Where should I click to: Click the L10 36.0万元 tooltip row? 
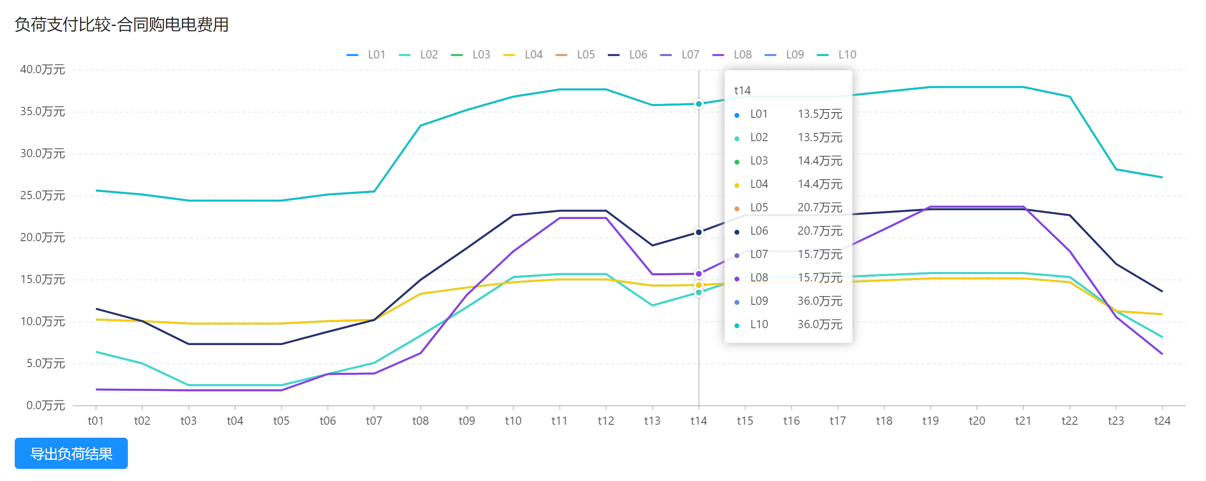(788, 325)
